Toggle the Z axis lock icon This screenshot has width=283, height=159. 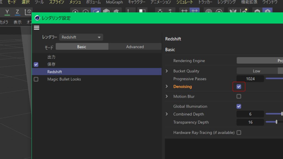pos(17,12)
